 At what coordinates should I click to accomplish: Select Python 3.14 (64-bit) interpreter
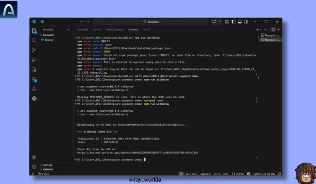(x=264, y=174)
